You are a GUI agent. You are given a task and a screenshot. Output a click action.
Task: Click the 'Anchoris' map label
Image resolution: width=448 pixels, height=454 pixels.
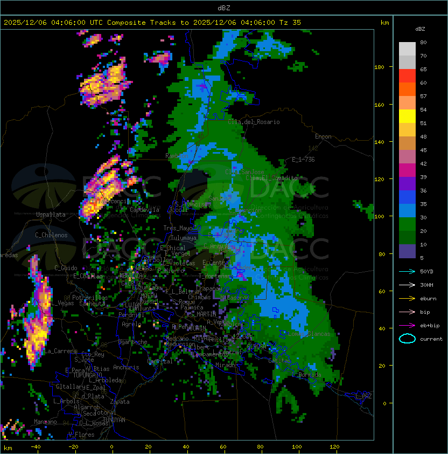pos(126,367)
